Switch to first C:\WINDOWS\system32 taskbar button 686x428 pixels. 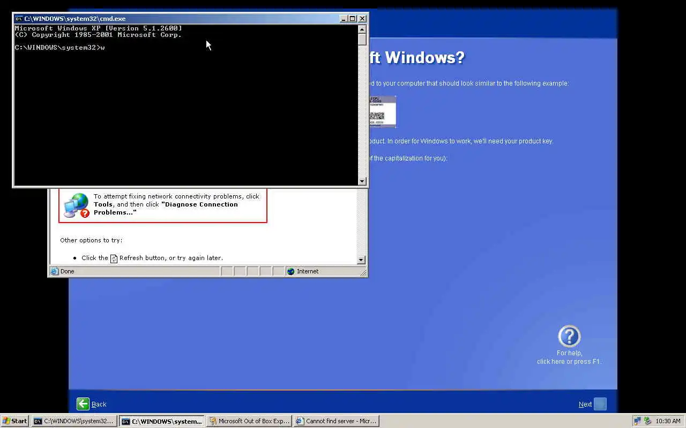pos(74,421)
